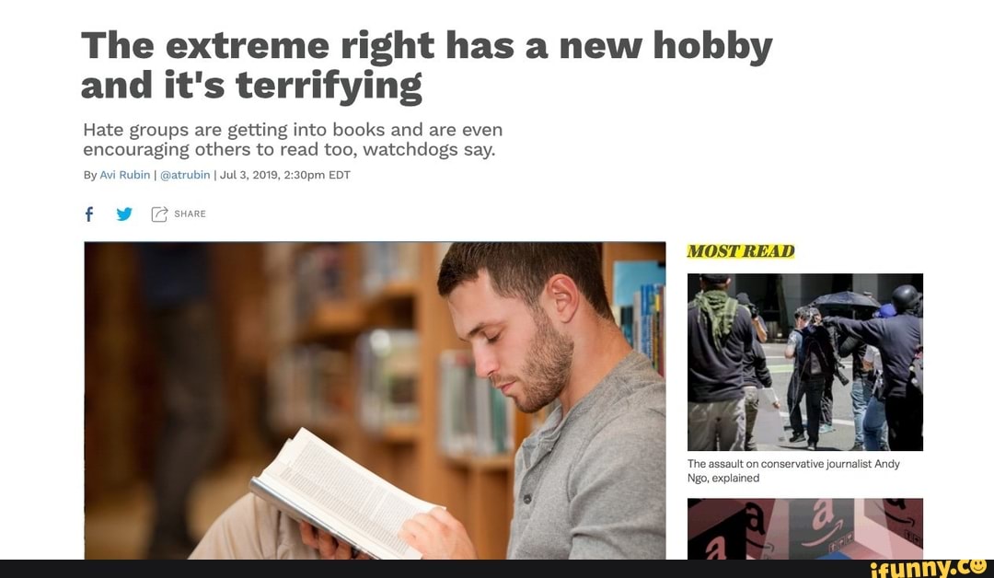994x578 pixels.
Task: Click the ifunny.co watermark logo
Action: point(929,567)
